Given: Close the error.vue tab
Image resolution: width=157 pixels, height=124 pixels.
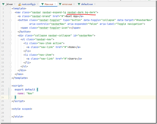Looking at the screenshot, I should [74, 4].
